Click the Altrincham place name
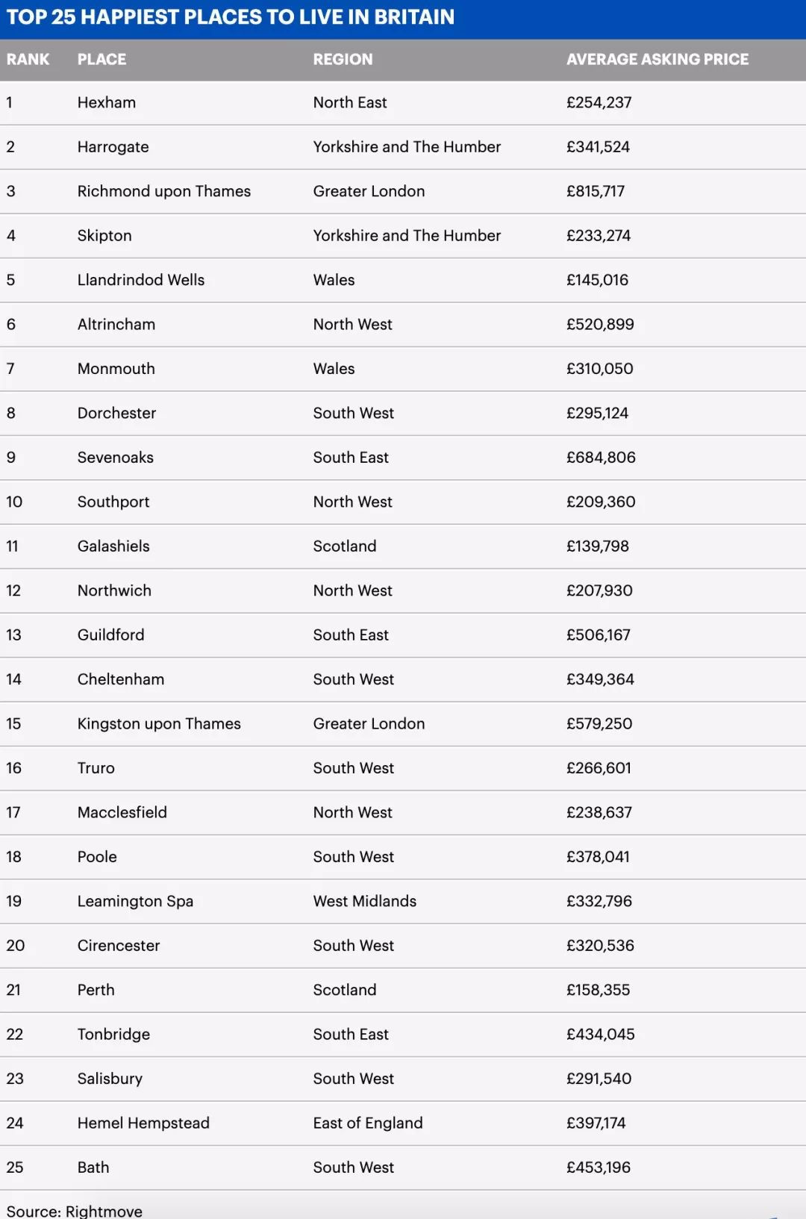Image resolution: width=806 pixels, height=1219 pixels. (x=116, y=325)
